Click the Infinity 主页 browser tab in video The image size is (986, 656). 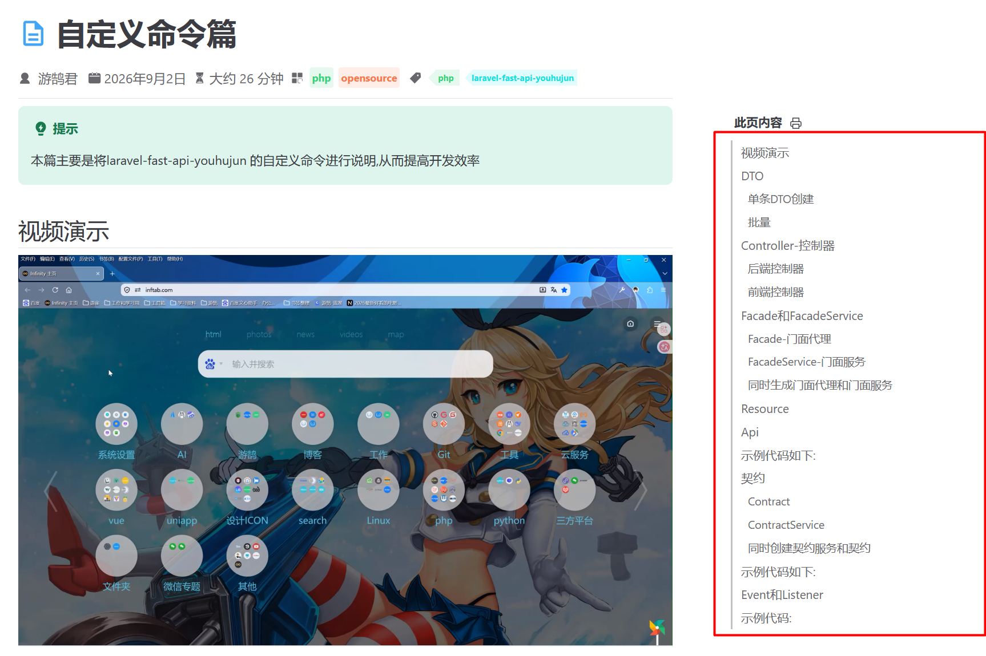pyautogui.click(x=61, y=274)
